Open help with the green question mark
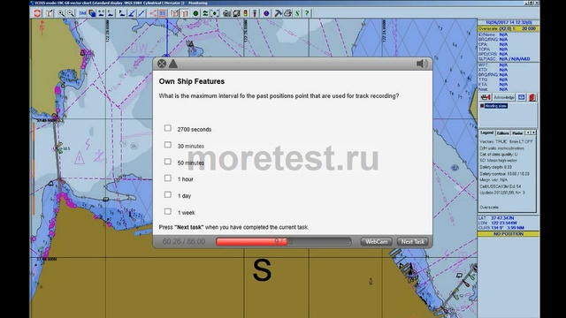The height and width of the screenshot is (318, 566). 307,13
